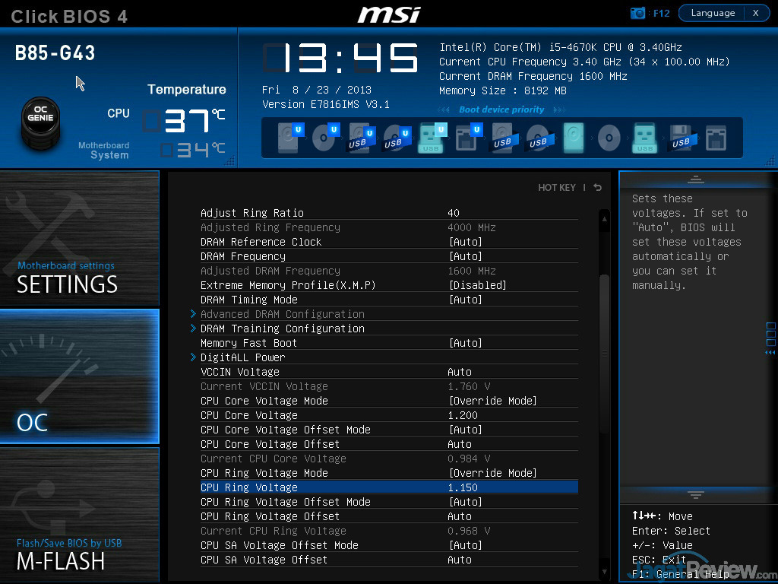Image resolution: width=778 pixels, height=584 pixels.
Task: Select the non-UEFI USB hard disk boot icon
Action: tap(504, 138)
